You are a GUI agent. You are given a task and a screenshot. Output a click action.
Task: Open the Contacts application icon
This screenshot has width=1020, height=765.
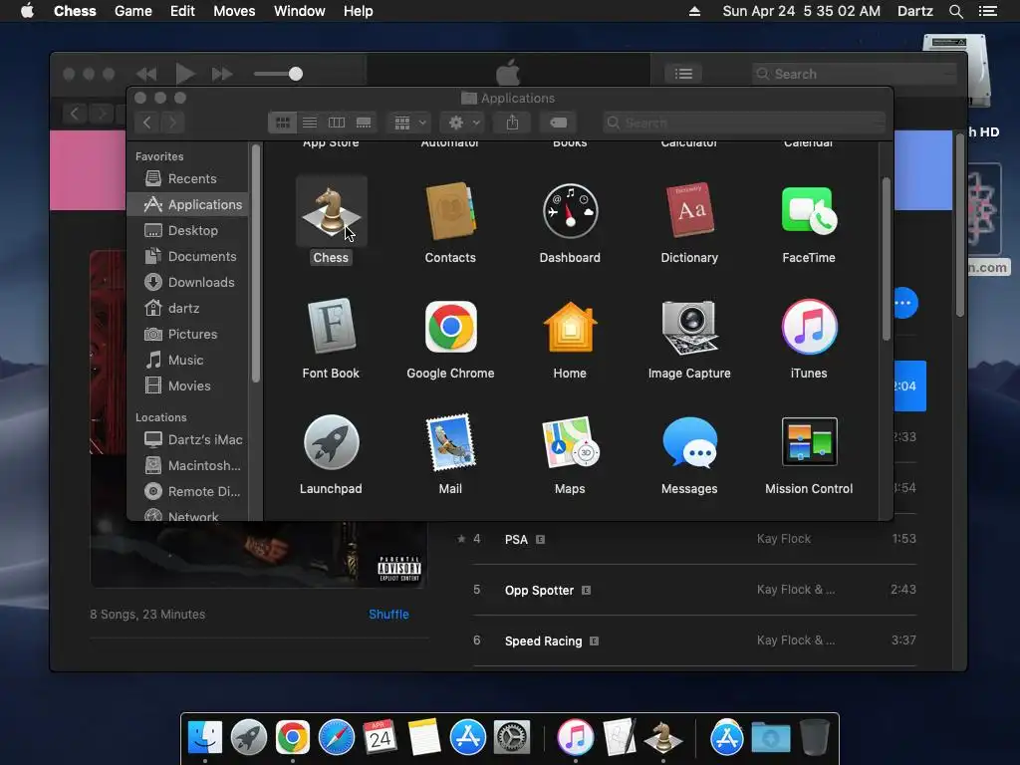450,211
